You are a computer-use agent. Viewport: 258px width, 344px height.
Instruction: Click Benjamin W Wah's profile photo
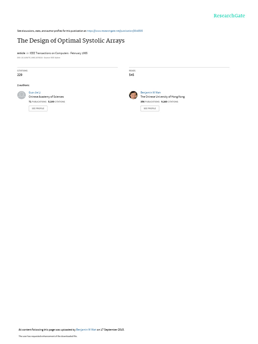tap(133, 95)
